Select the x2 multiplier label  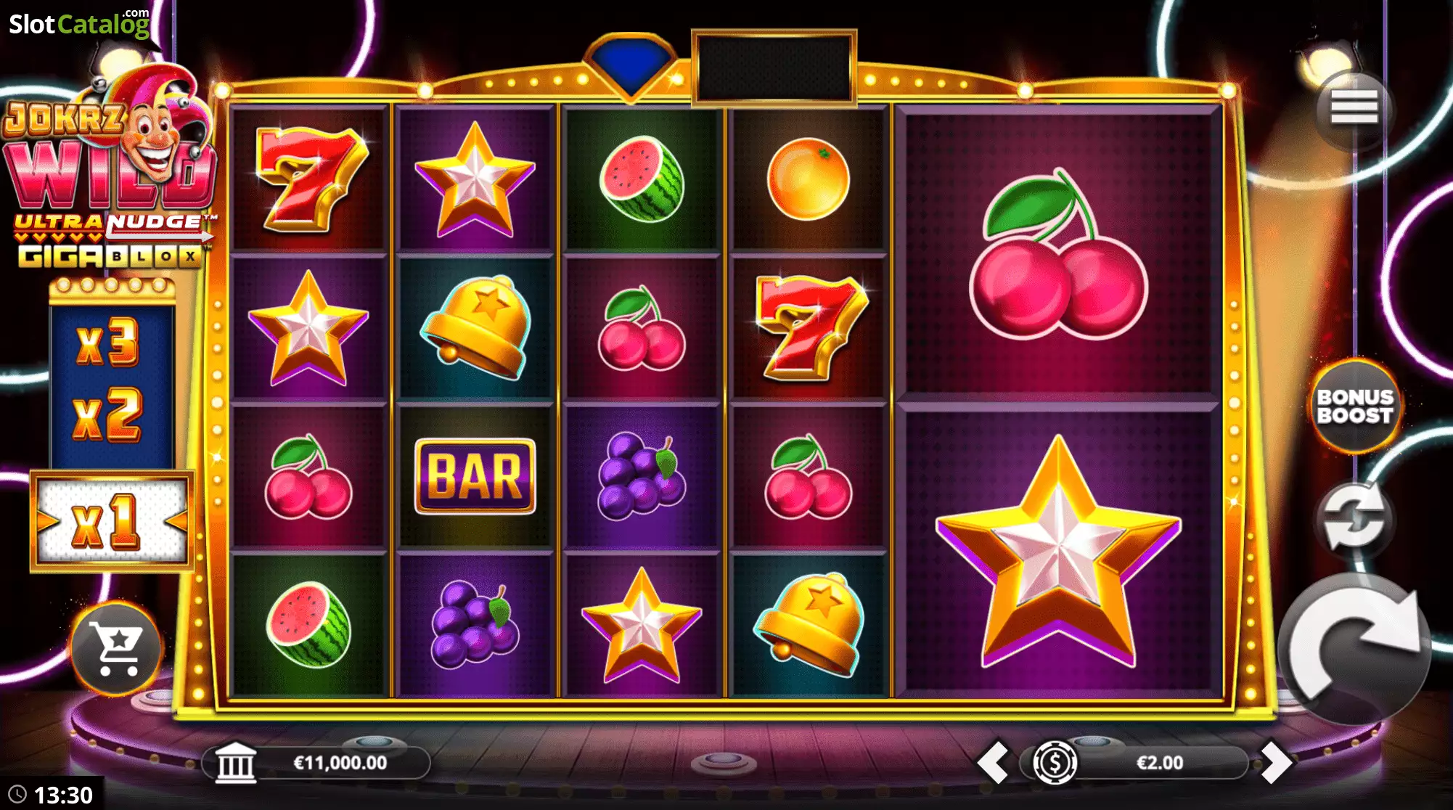pyautogui.click(x=107, y=414)
